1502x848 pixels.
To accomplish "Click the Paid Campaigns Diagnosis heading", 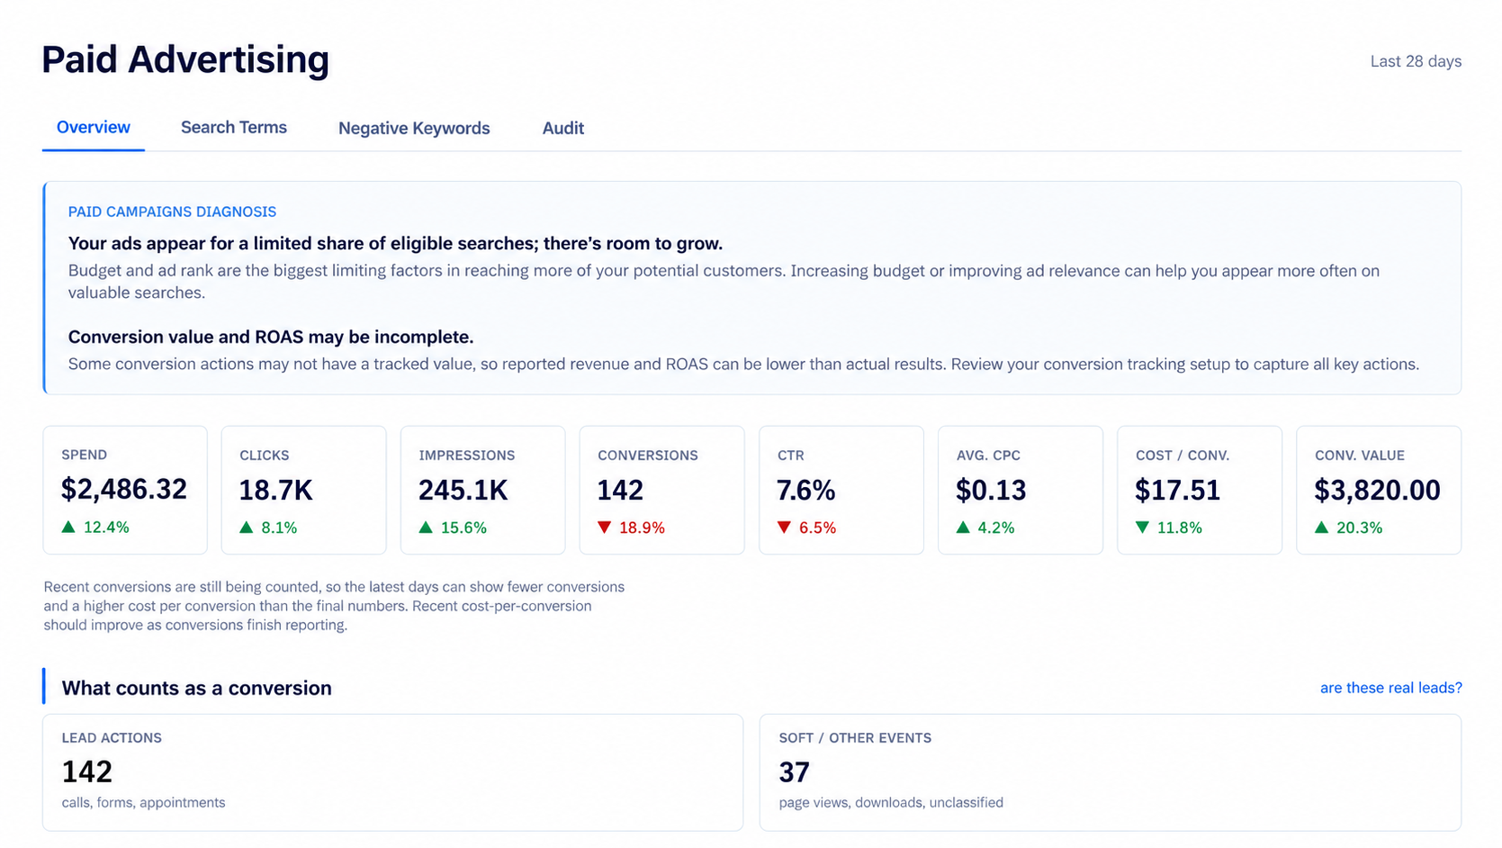I will pos(172,212).
